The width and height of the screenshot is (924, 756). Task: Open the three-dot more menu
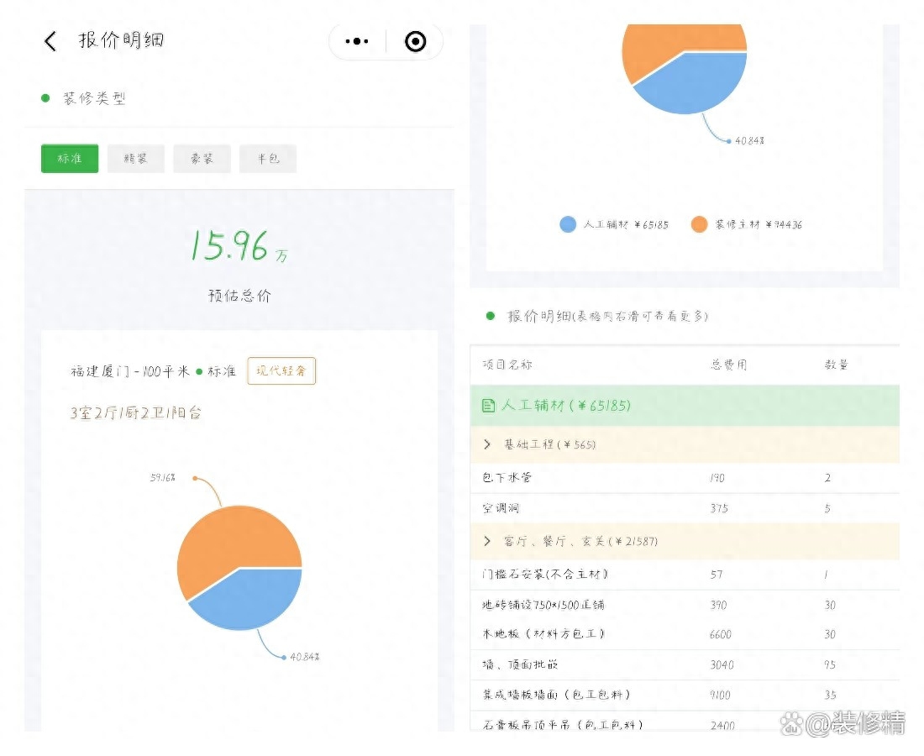click(x=357, y=41)
